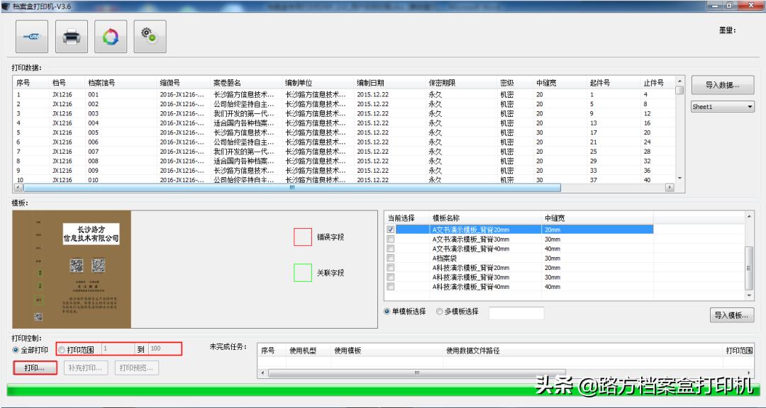Click the green progress bar
The height and width of the screenshot is (408, 766).
click(383, 390)
